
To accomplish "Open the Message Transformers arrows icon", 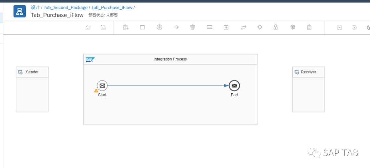I will pyautogui.click(x=244, y=28).
